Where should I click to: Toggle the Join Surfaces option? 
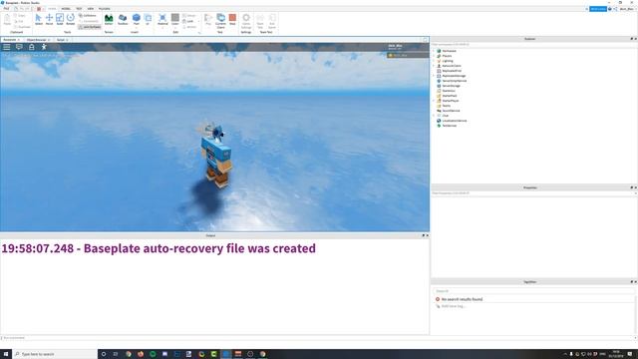[90, 27]
